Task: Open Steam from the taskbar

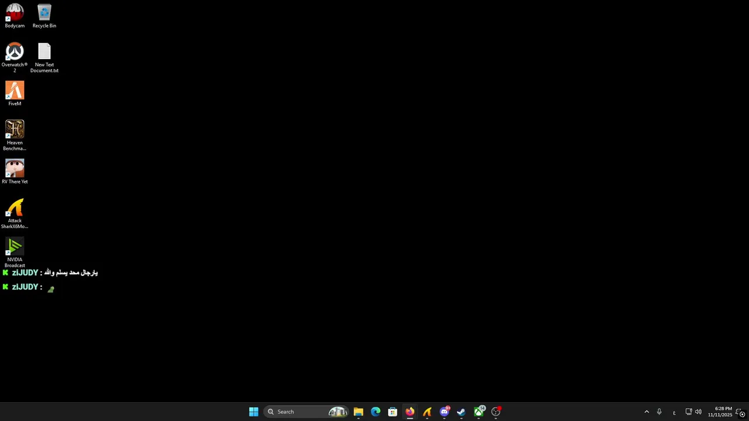Action: (x=461, y=412)
